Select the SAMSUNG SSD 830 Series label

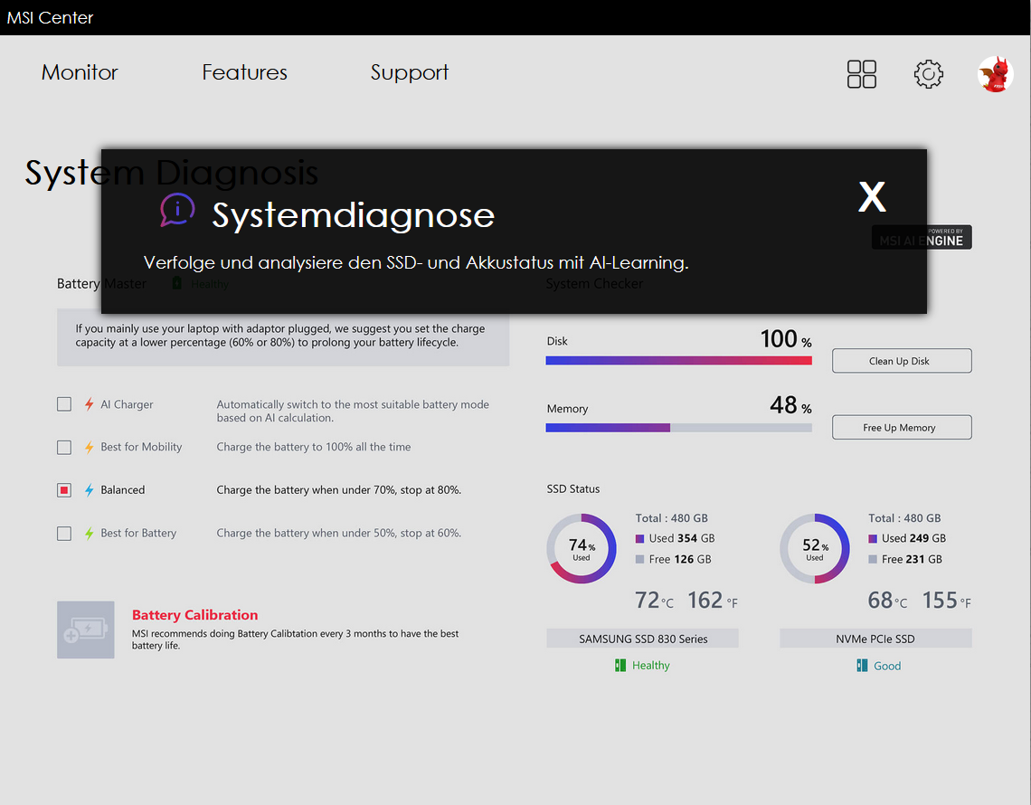coord(642,639)
